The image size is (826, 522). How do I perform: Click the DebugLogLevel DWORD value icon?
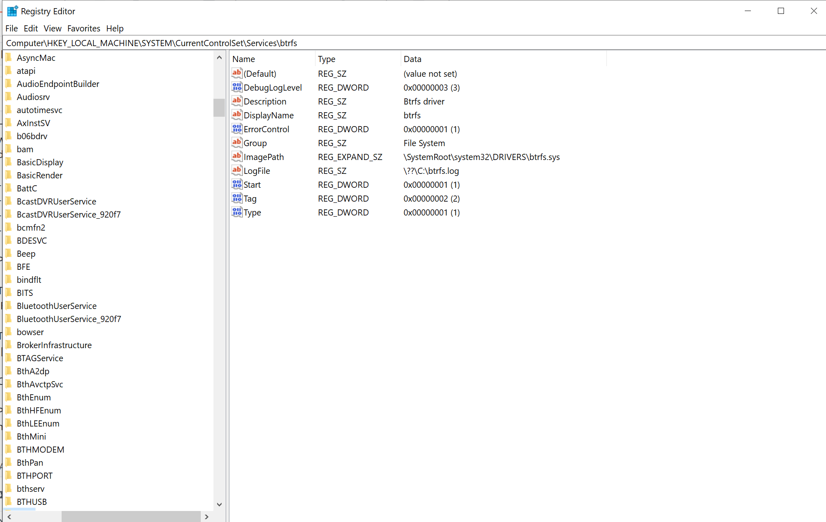237,87
